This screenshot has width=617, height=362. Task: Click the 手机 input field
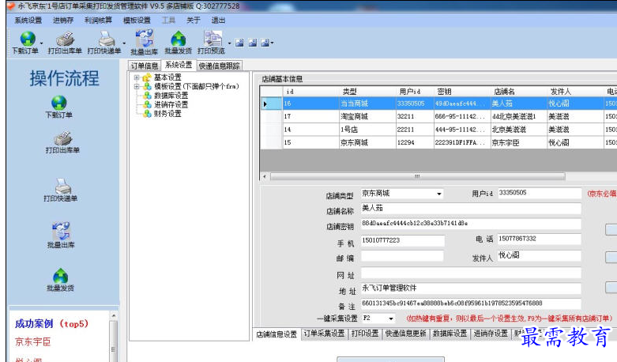[x=403, y=240]
